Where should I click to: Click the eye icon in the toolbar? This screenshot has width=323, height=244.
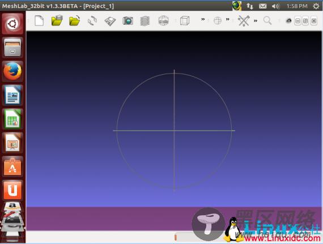[288, 20]
